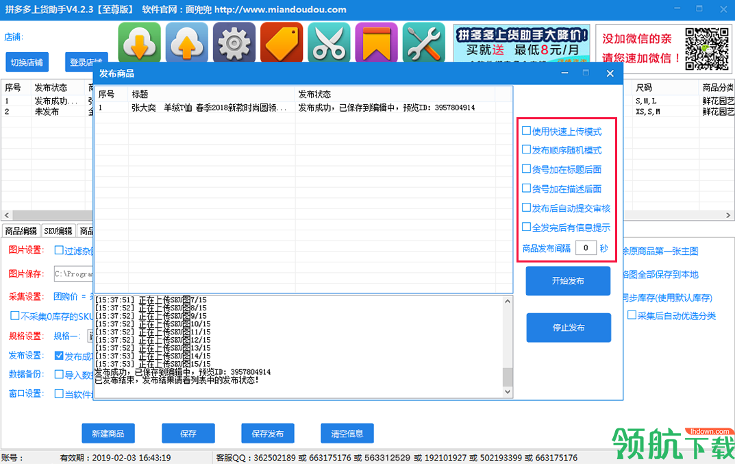
Task: Enable 发布后自动提交审核 checkbox
Action: 526,208
